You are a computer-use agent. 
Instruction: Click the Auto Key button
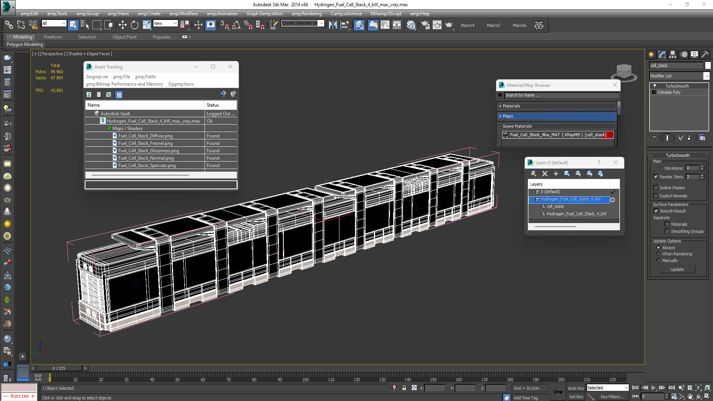pyautogui.click(x=576, y=388)
